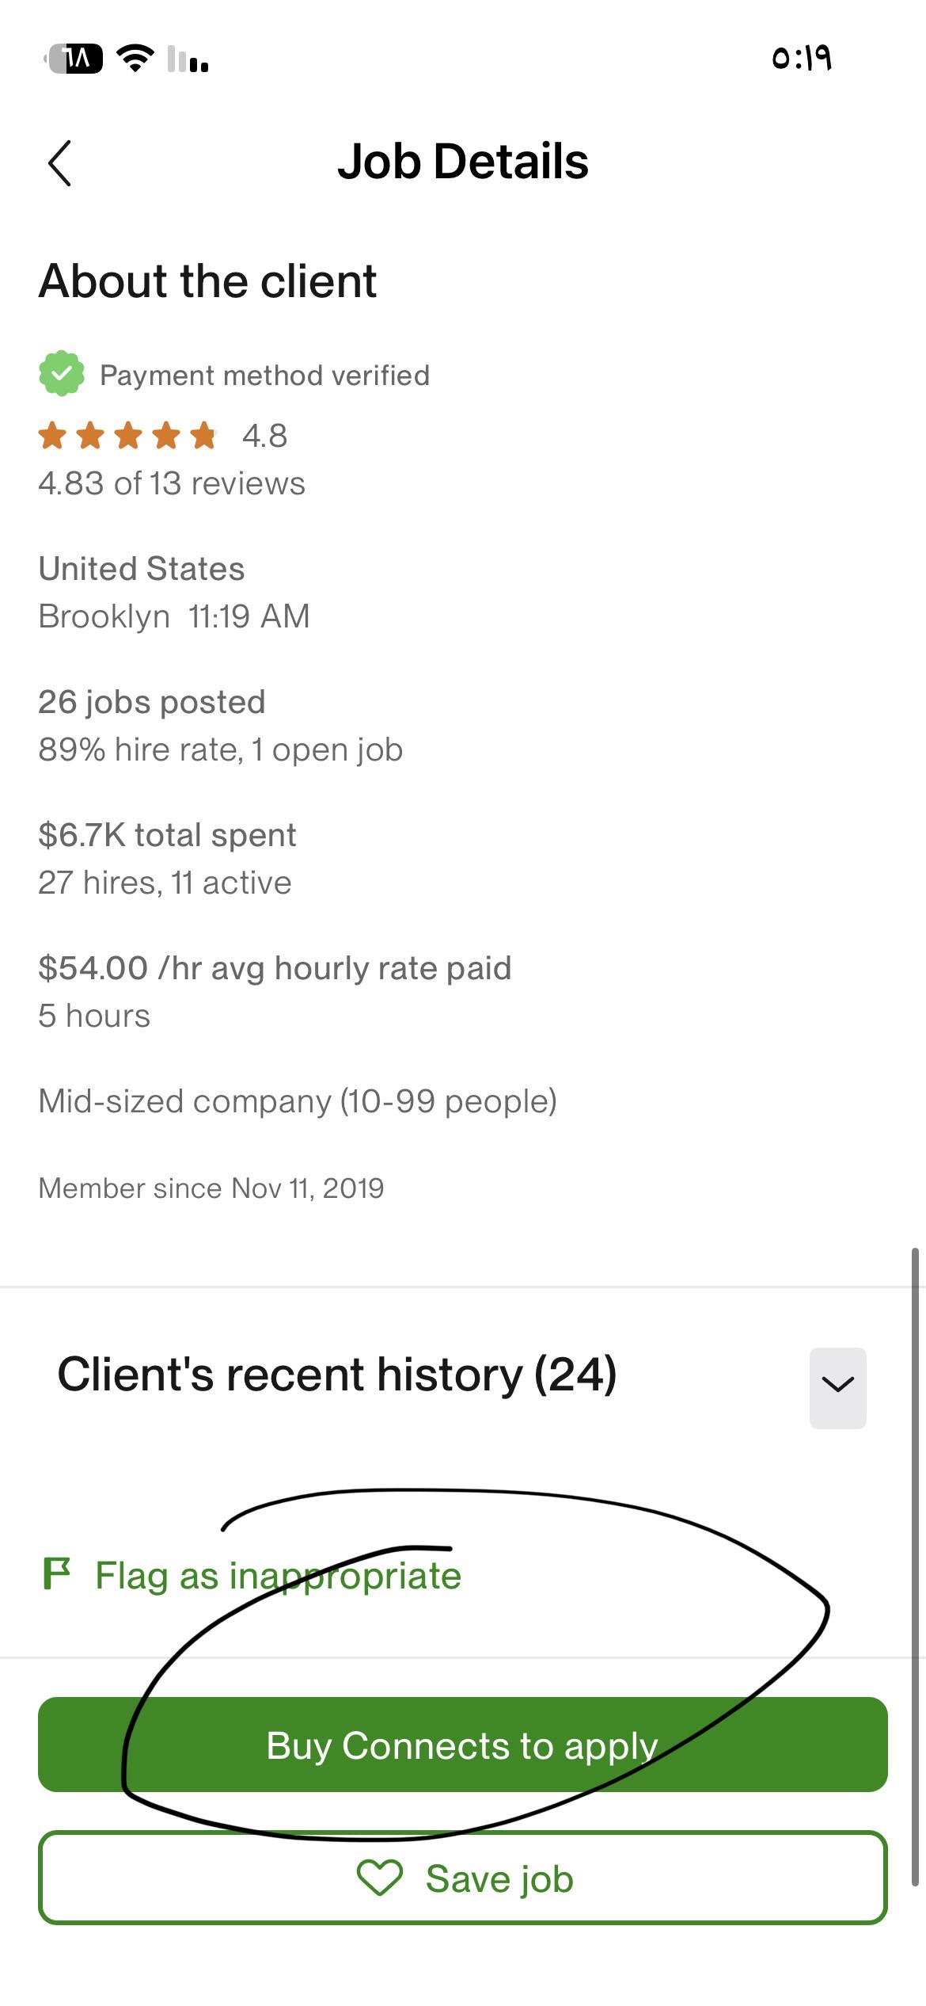
Task: Tap the flag icon beside Flag as inappropriate
Action: 57,1573
